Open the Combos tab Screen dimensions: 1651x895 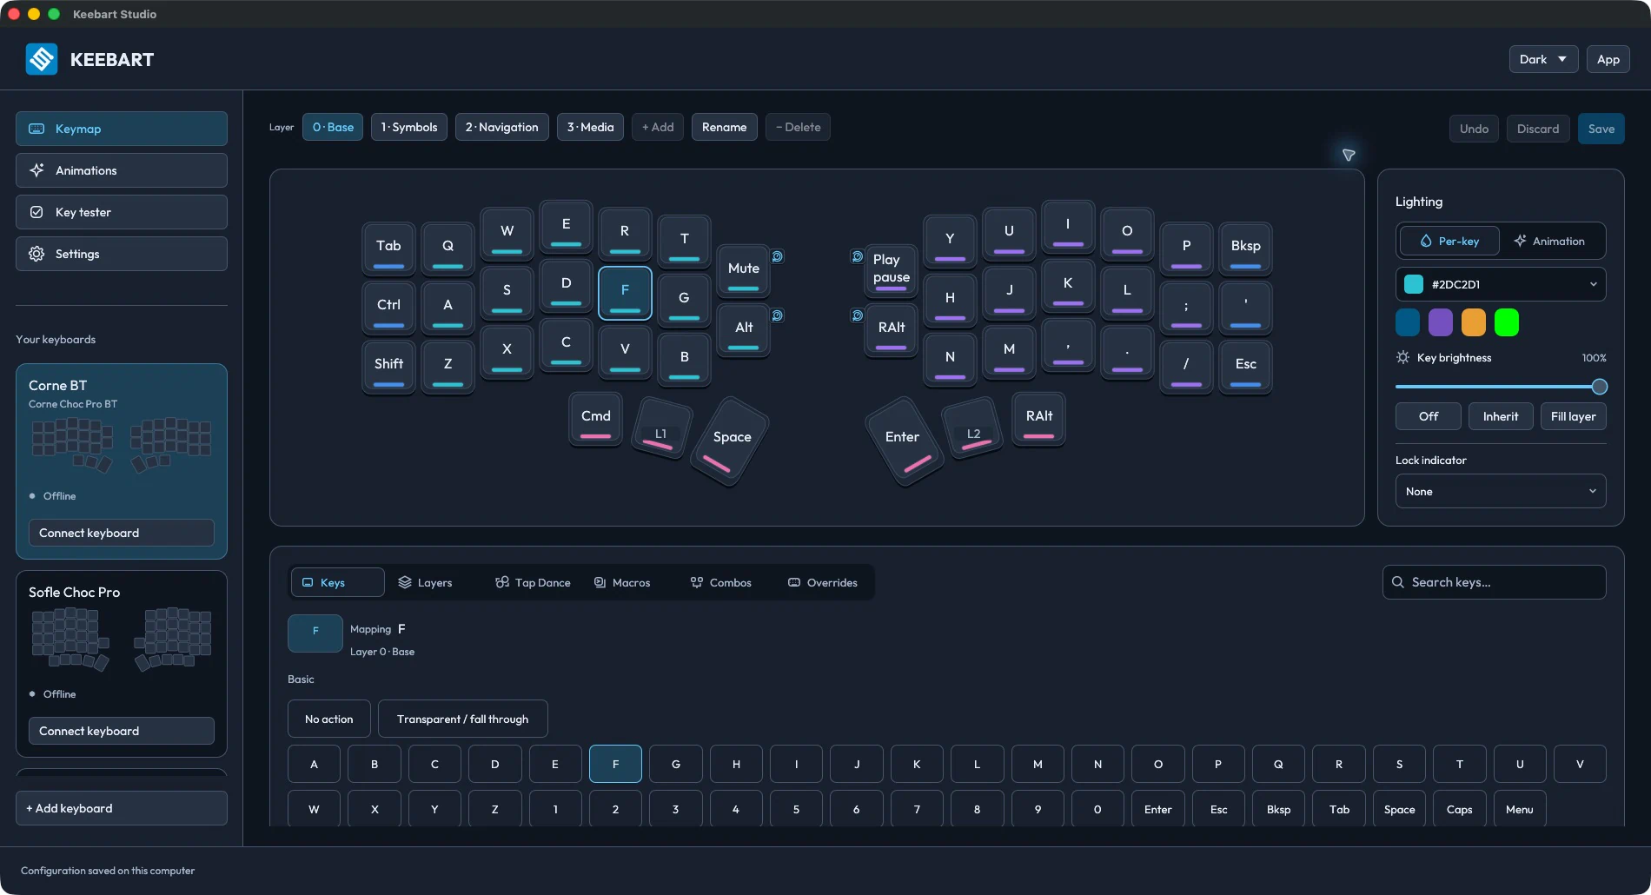click(x=721, y=582)
